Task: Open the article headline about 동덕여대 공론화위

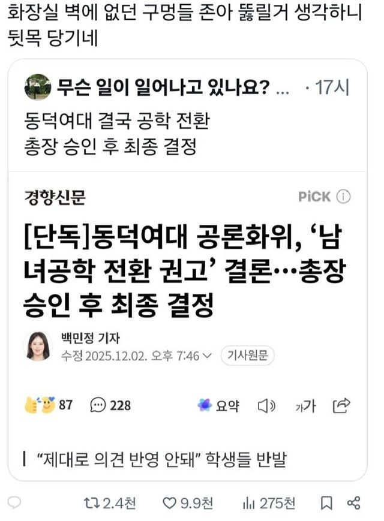Action: click(185, 271)
